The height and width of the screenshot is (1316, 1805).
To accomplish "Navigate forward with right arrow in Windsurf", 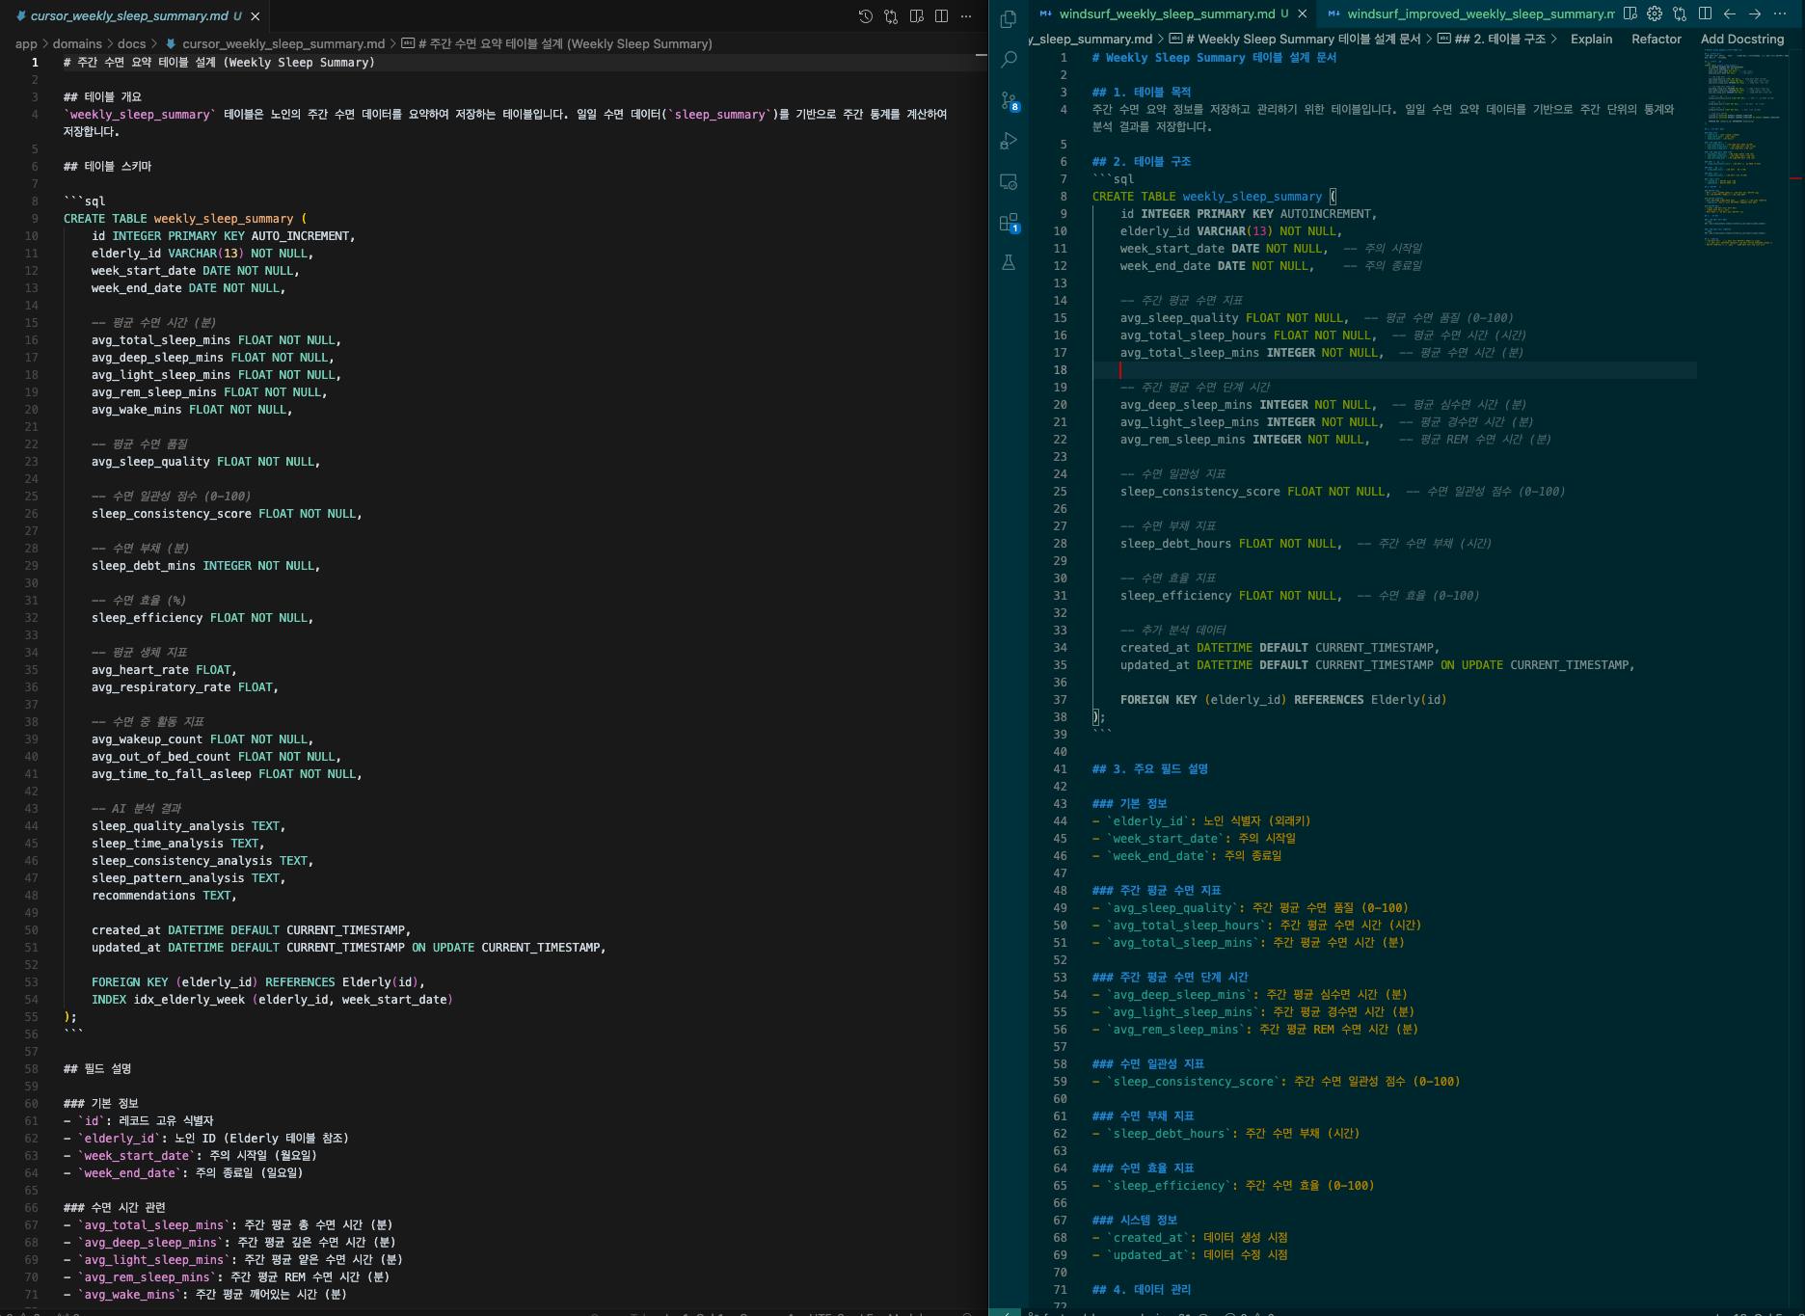I will click(x=1755, y=13).
